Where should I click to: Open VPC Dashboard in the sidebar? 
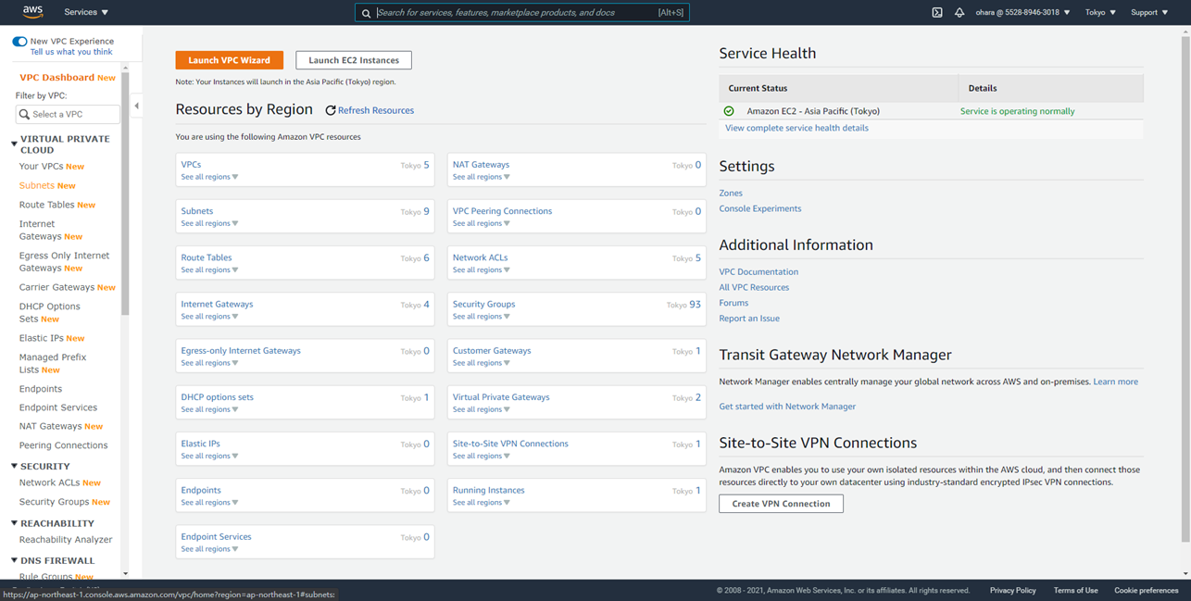pyautogui.click(x=56, y=78)
